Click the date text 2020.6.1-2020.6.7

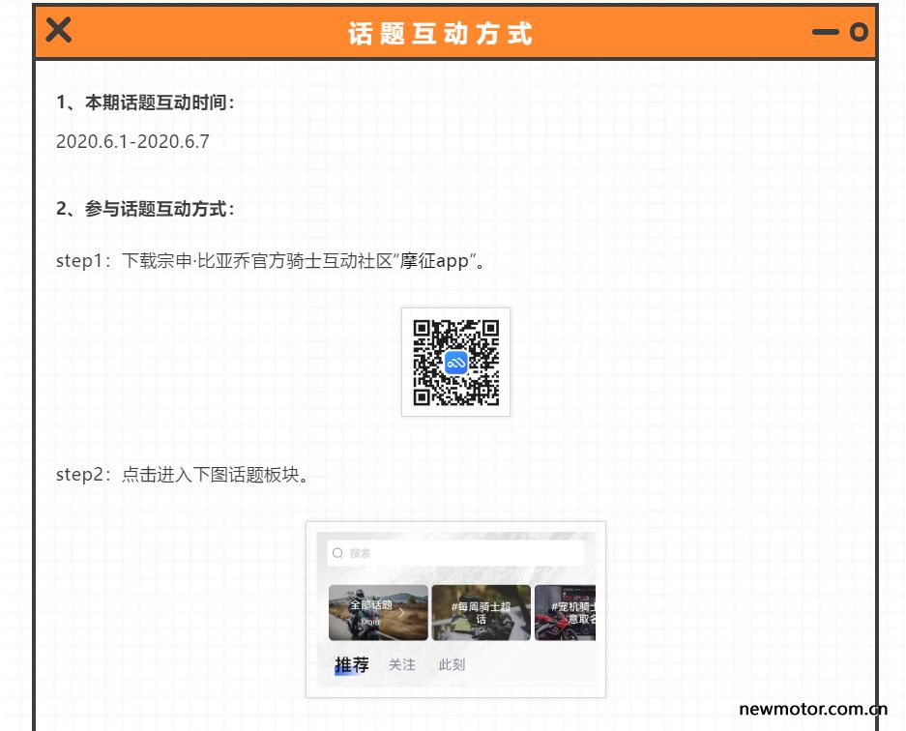(x=132, y=141)
